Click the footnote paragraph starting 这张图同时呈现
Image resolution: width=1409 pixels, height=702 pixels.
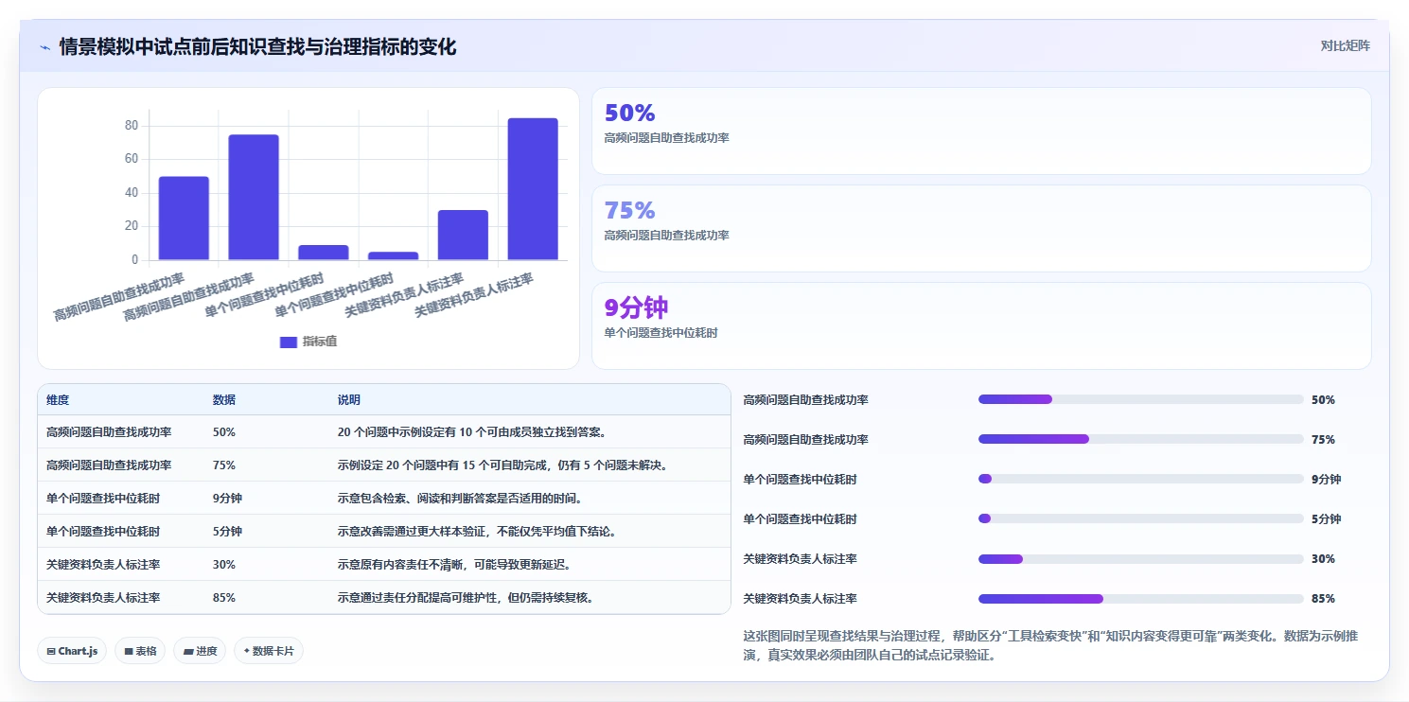point(1050,645)
